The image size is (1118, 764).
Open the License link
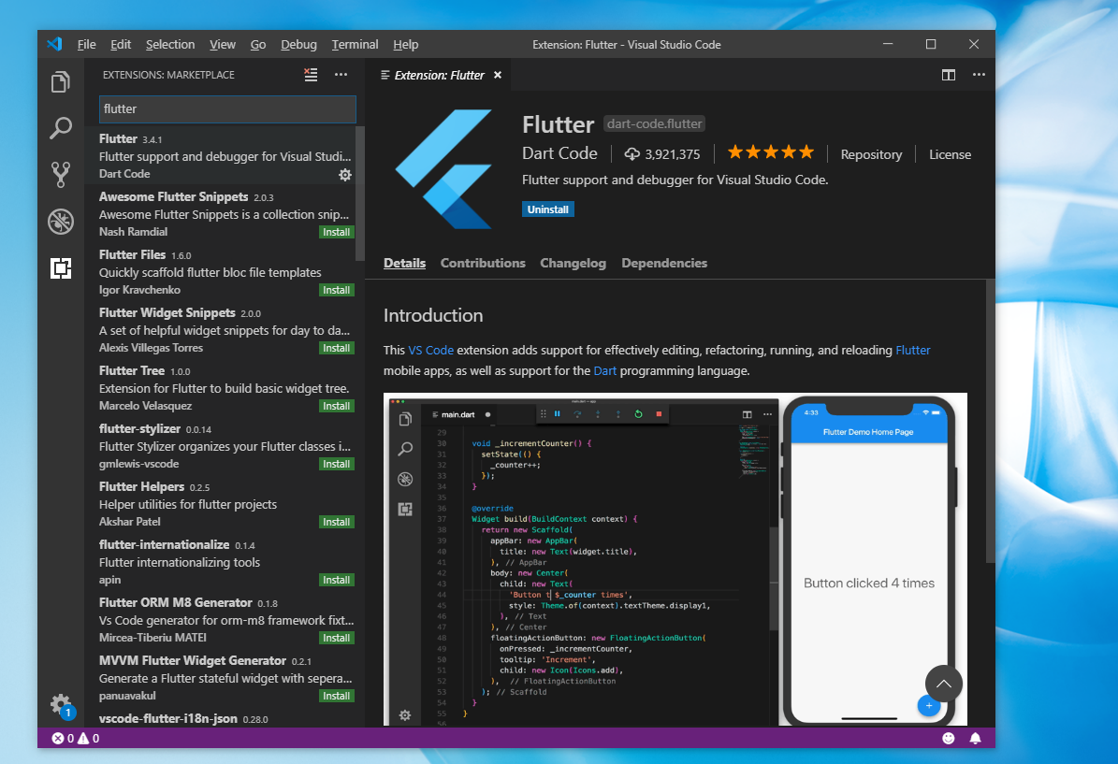tap(950, 154)
